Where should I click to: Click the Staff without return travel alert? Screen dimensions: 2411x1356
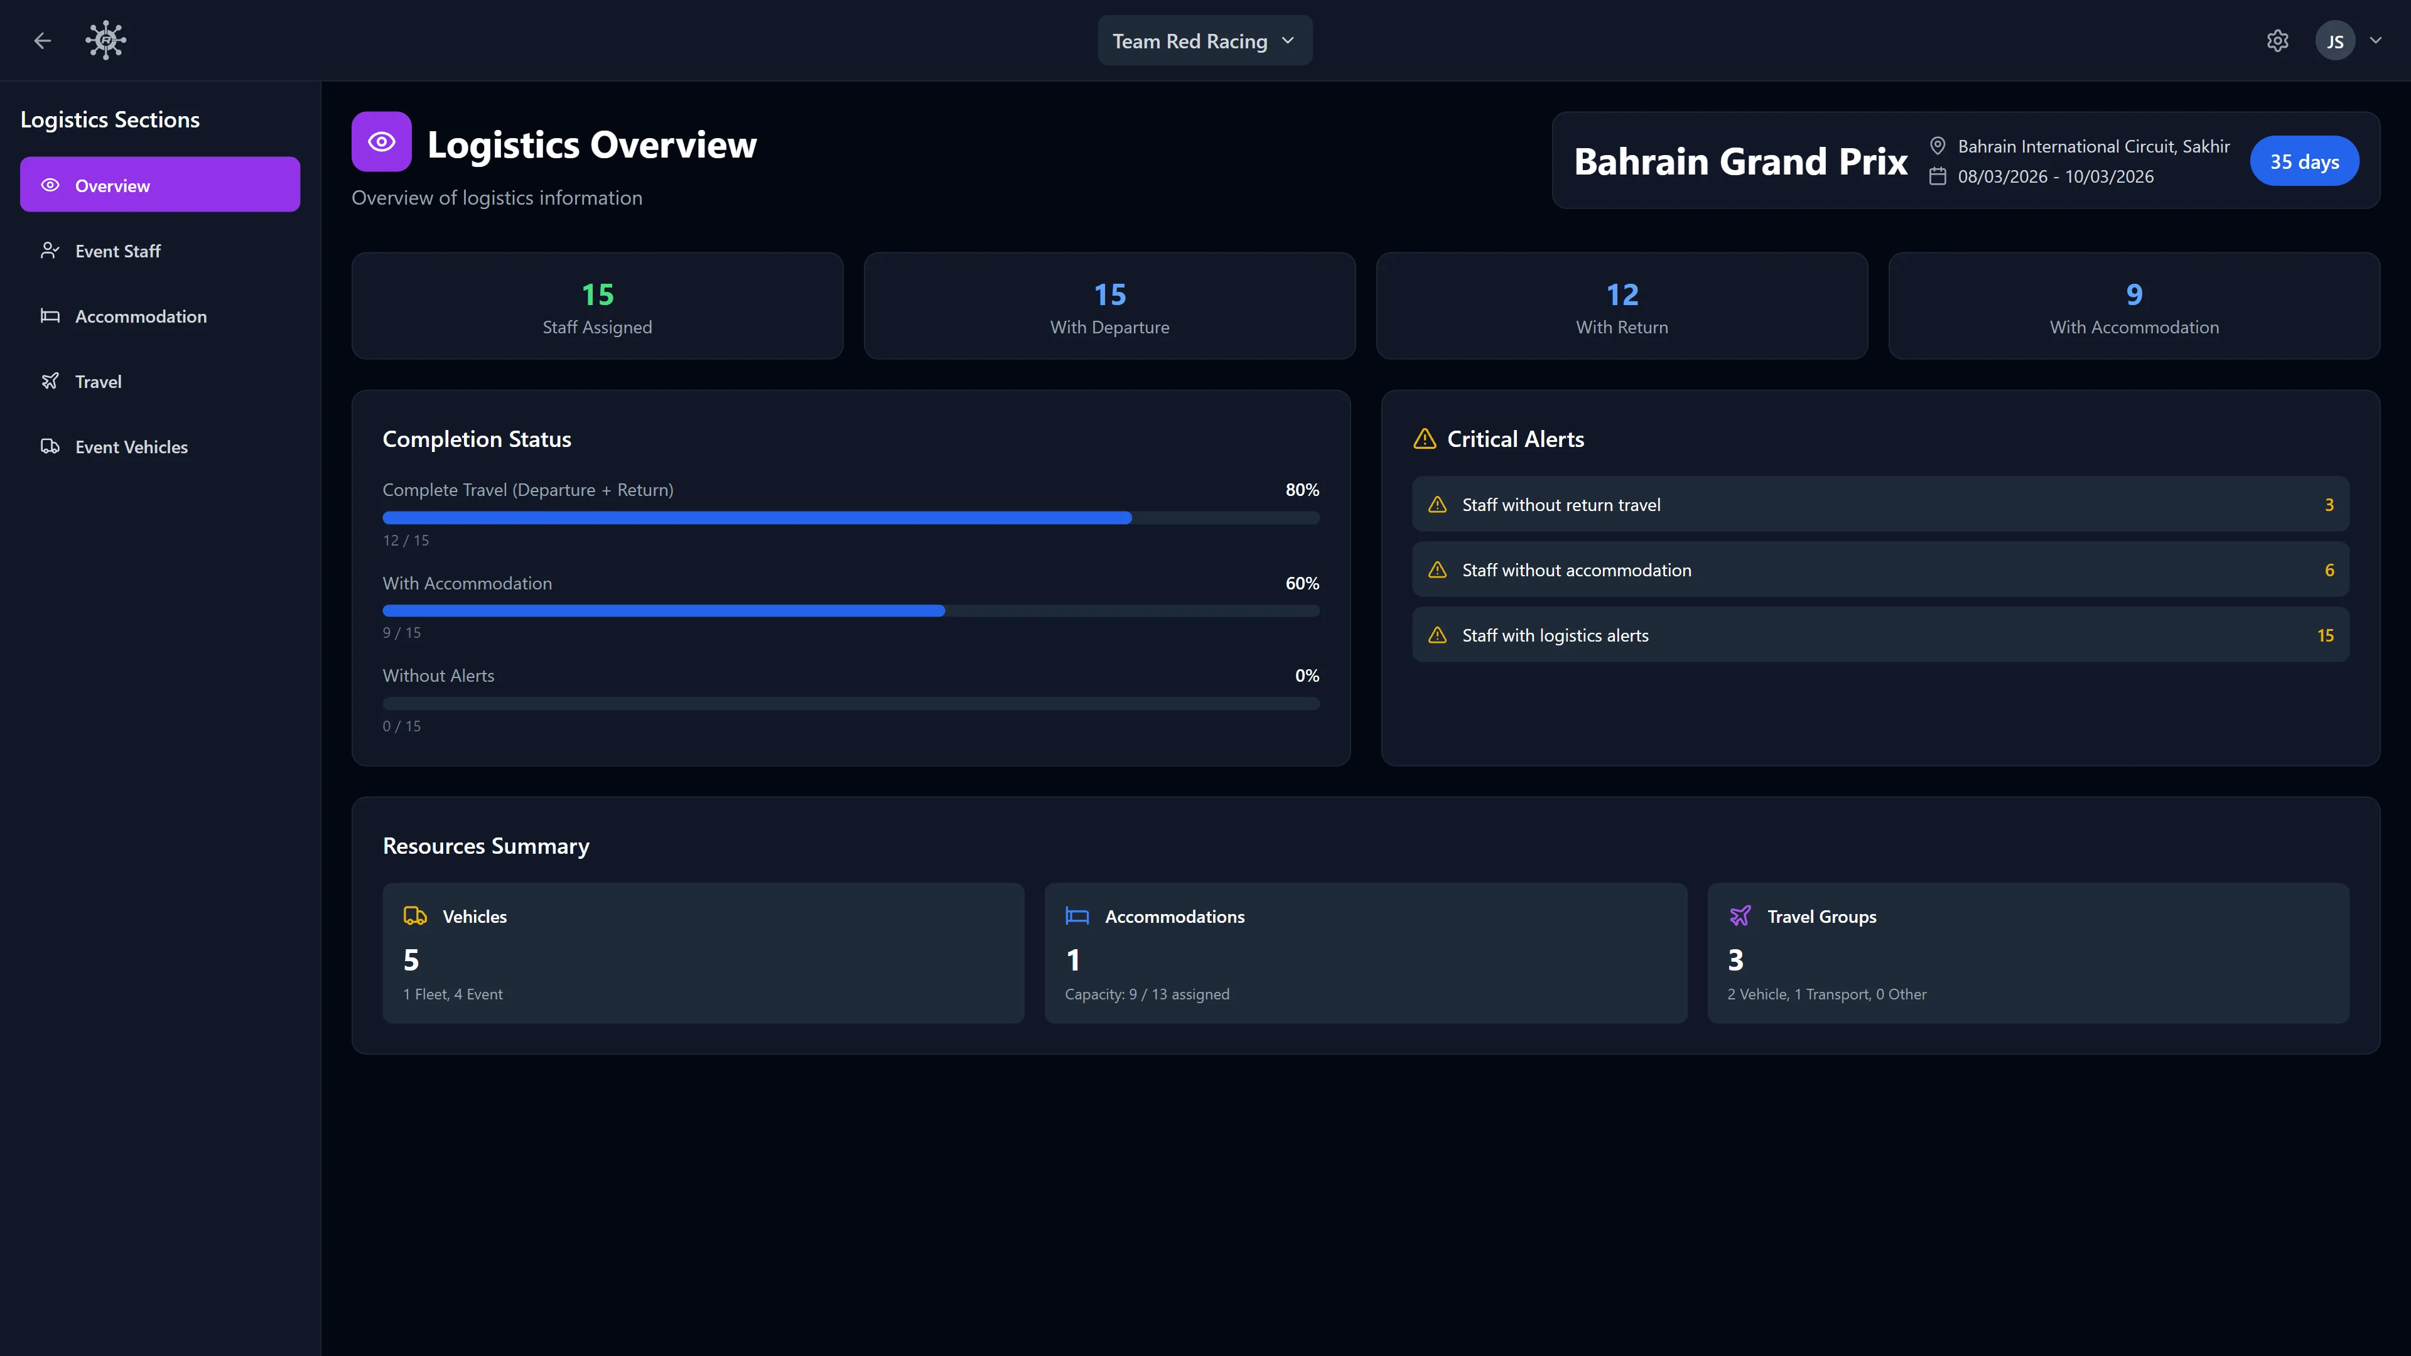pyautogui.click(x=1879, y=503)
